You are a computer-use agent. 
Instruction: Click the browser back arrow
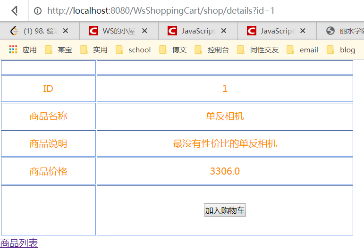point(15,11)
